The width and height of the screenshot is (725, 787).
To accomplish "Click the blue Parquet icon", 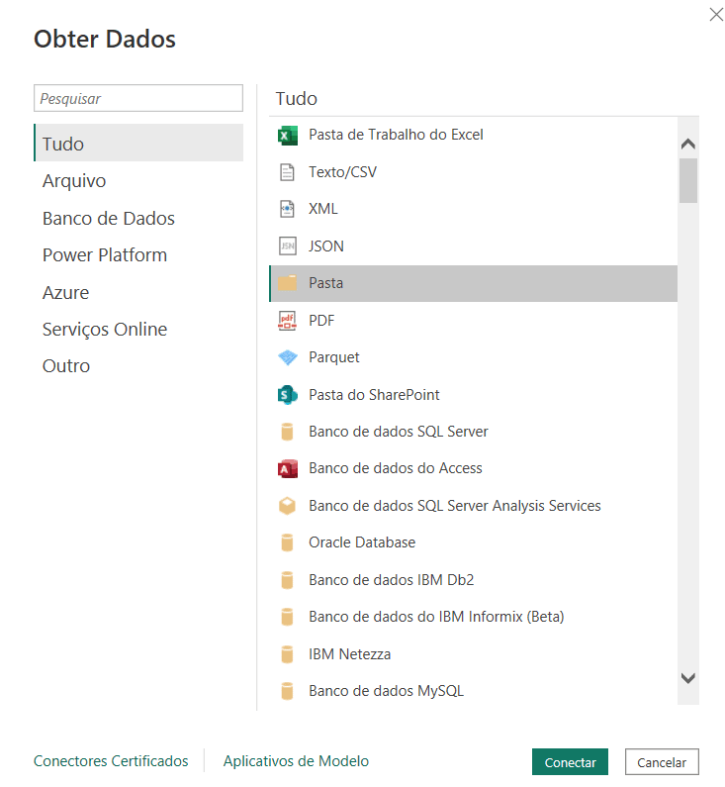I will click(x=287, y=357).
